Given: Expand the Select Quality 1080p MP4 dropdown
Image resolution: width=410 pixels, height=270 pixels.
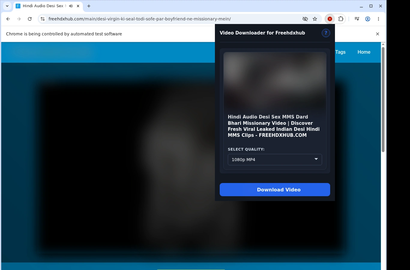Looking at the screenshot, I should click(275, 160).
